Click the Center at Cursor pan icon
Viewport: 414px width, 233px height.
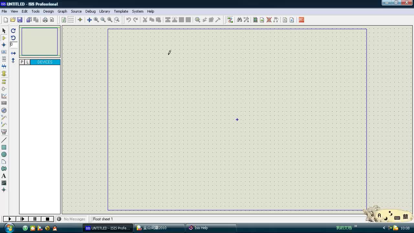point(90,20)
